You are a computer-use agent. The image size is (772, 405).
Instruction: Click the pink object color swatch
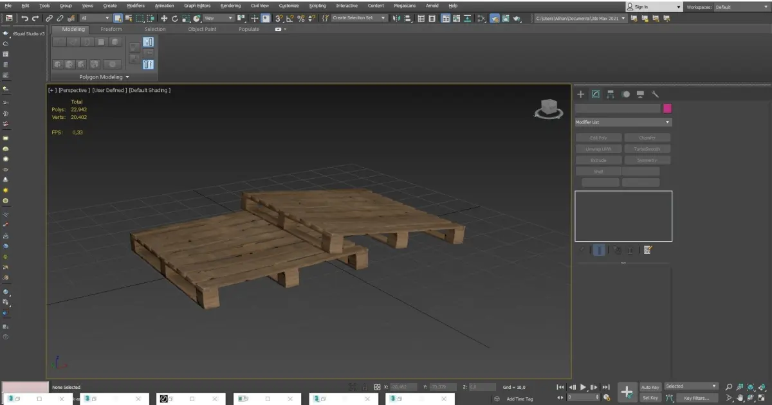(x=668, y=109)
